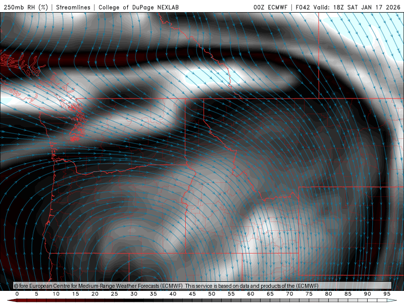Viewport: 404px width, 303px height.
Task: Click the '0' colorbar label
Action: tap(17, 294)
